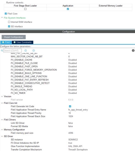135x151 pixels.
Task: Switch to the User Constants tab
Action: point(22,42)
